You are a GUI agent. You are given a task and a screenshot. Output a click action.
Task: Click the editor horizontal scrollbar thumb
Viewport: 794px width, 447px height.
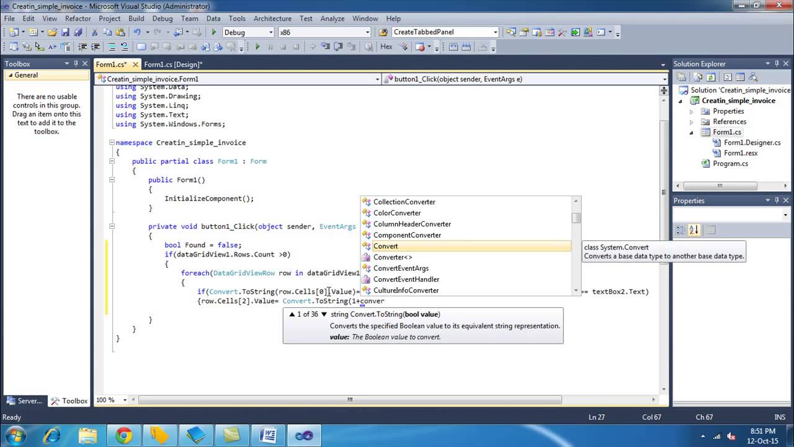tap(350, 400)
